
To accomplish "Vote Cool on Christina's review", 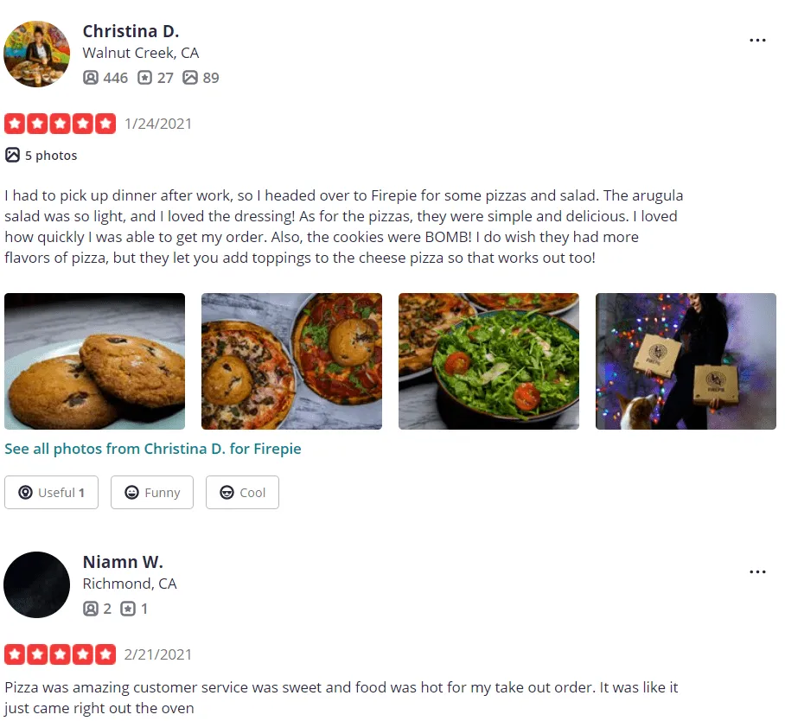I will [x=242, y=493].
